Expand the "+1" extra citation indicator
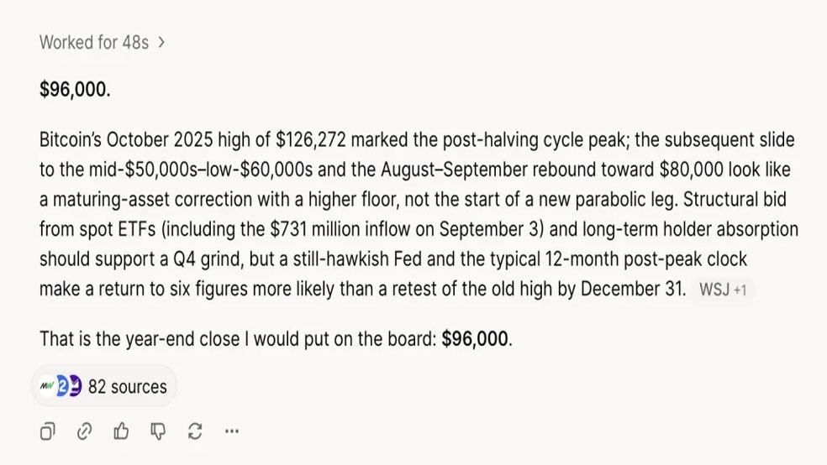Screen dimensions: 827x465 740,290
